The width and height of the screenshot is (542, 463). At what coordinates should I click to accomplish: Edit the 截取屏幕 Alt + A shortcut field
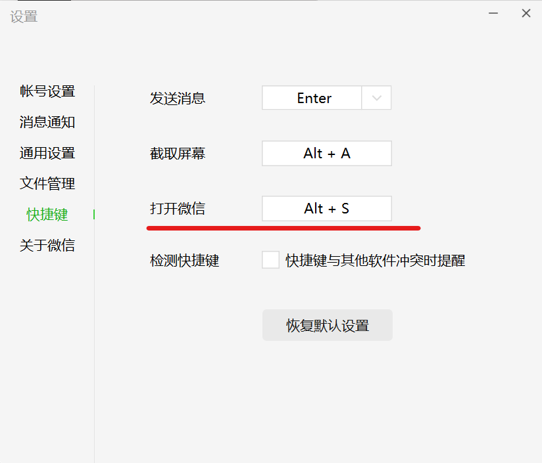(x=327, y=153)
